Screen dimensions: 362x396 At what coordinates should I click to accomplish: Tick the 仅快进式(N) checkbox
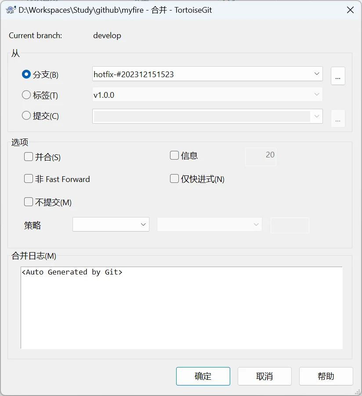point(174,179)
